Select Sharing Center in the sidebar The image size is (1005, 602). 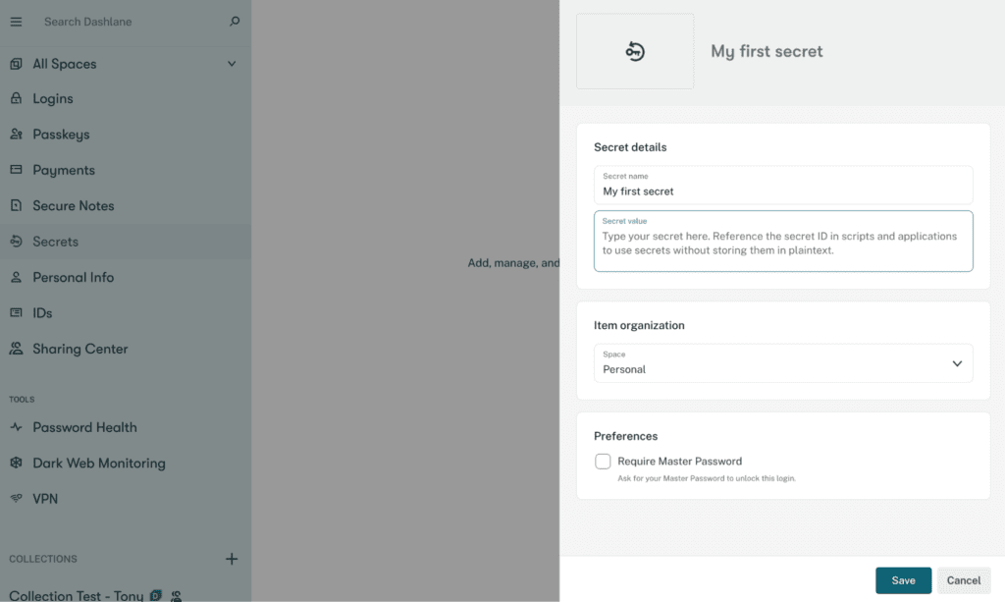15,348
